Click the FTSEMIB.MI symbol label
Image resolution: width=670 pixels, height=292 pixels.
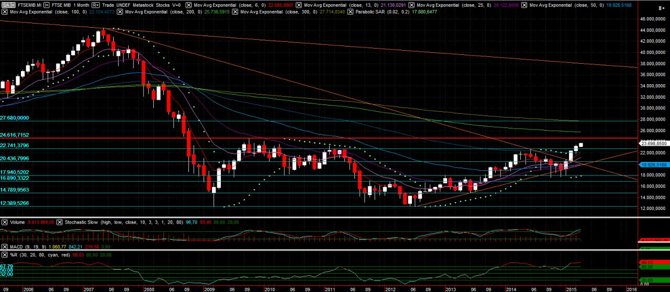pos(30,5)
